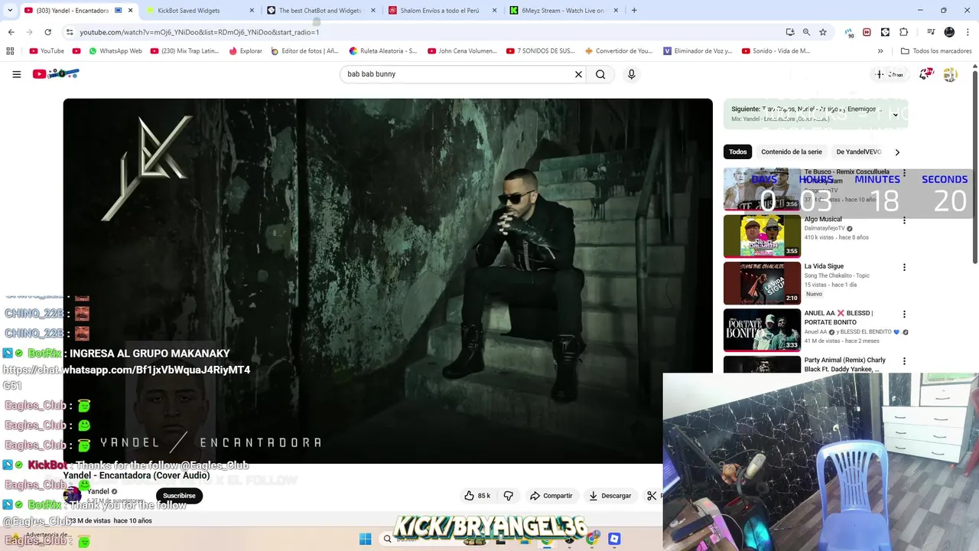Select the De YandelVEVO chip
The height and width of the screenshot is (551, 979).
pos(859,152)
